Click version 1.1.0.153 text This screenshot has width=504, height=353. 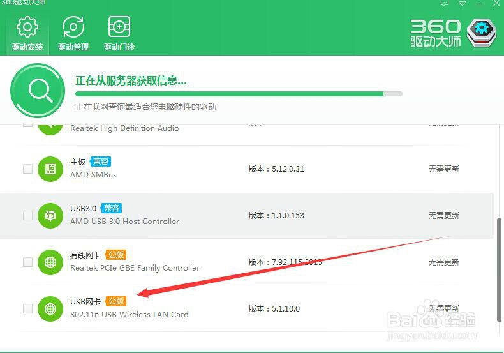click(276, 215)
